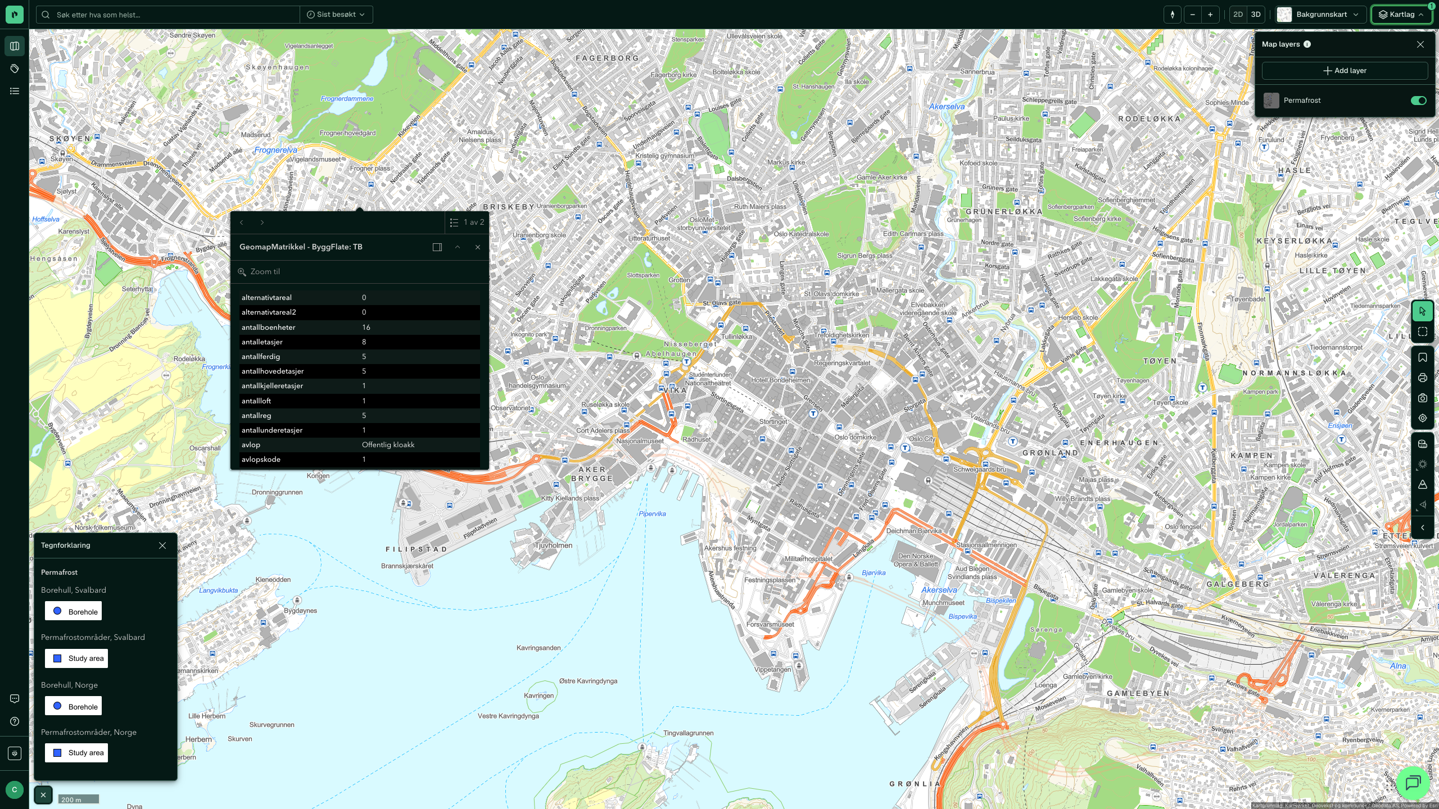
Task: Go to next feature in popup
Action: 262,222
